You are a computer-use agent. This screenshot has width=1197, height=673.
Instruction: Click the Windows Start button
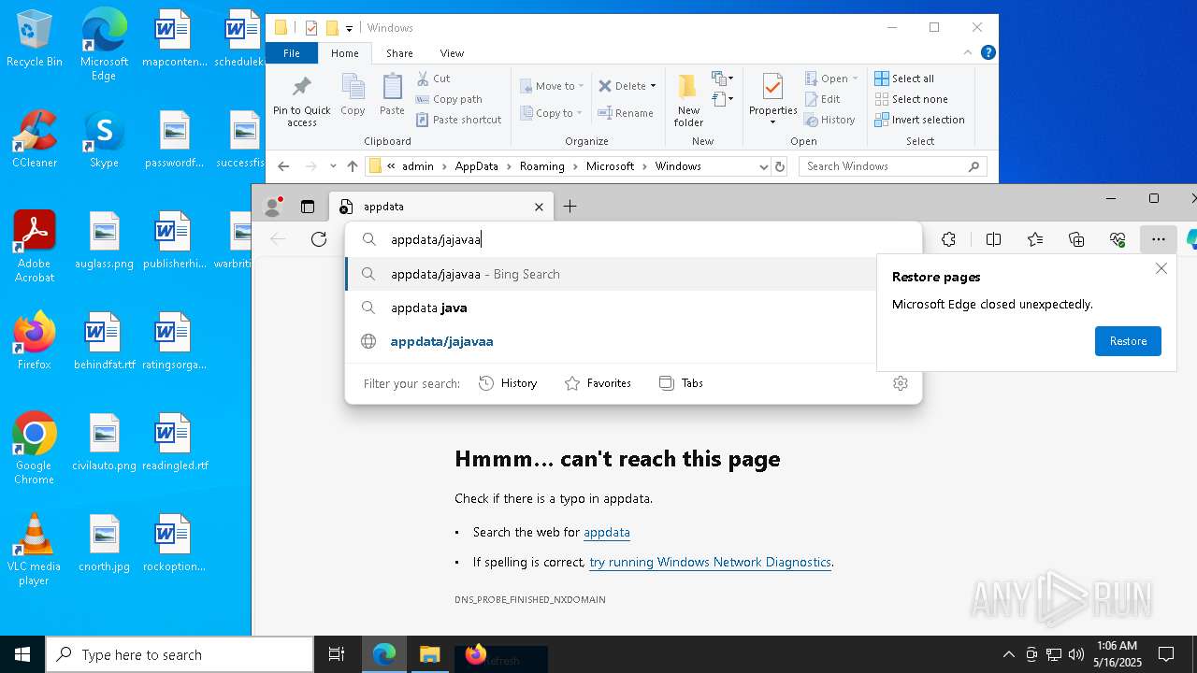point(22,654)
